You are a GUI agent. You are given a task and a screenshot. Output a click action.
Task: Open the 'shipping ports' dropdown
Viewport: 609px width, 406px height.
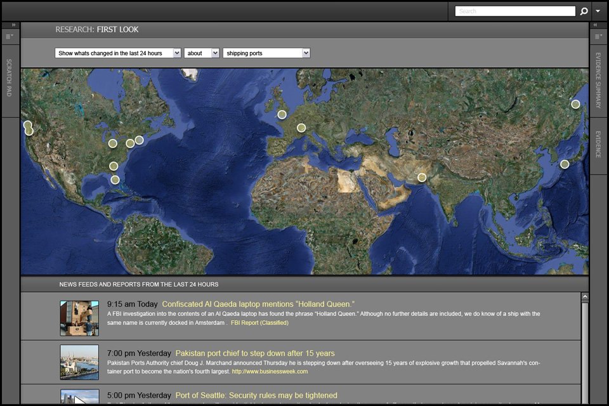266,53
